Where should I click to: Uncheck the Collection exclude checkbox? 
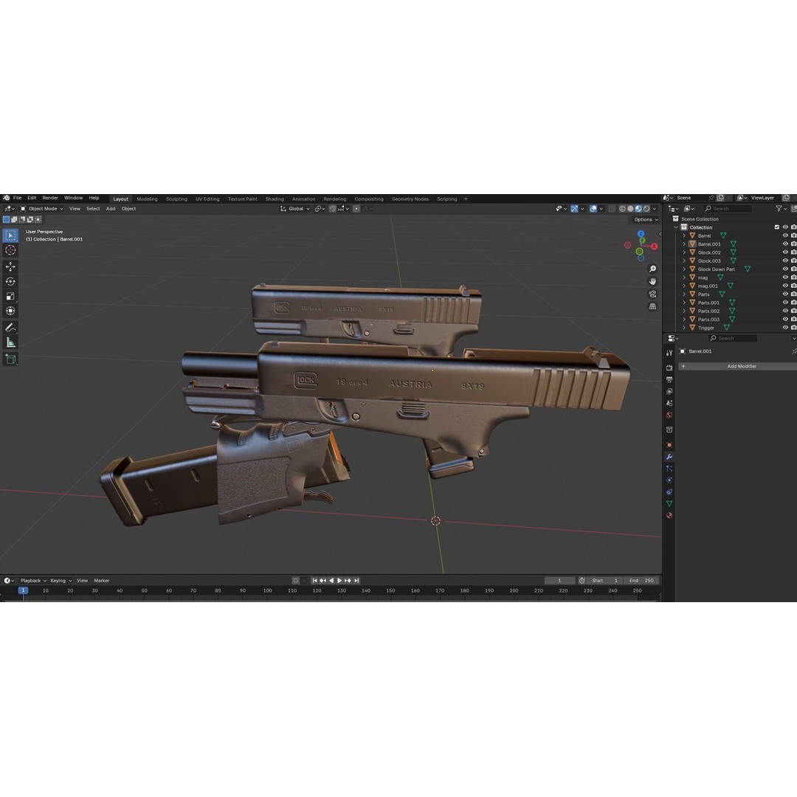click(x=776, y=227)
